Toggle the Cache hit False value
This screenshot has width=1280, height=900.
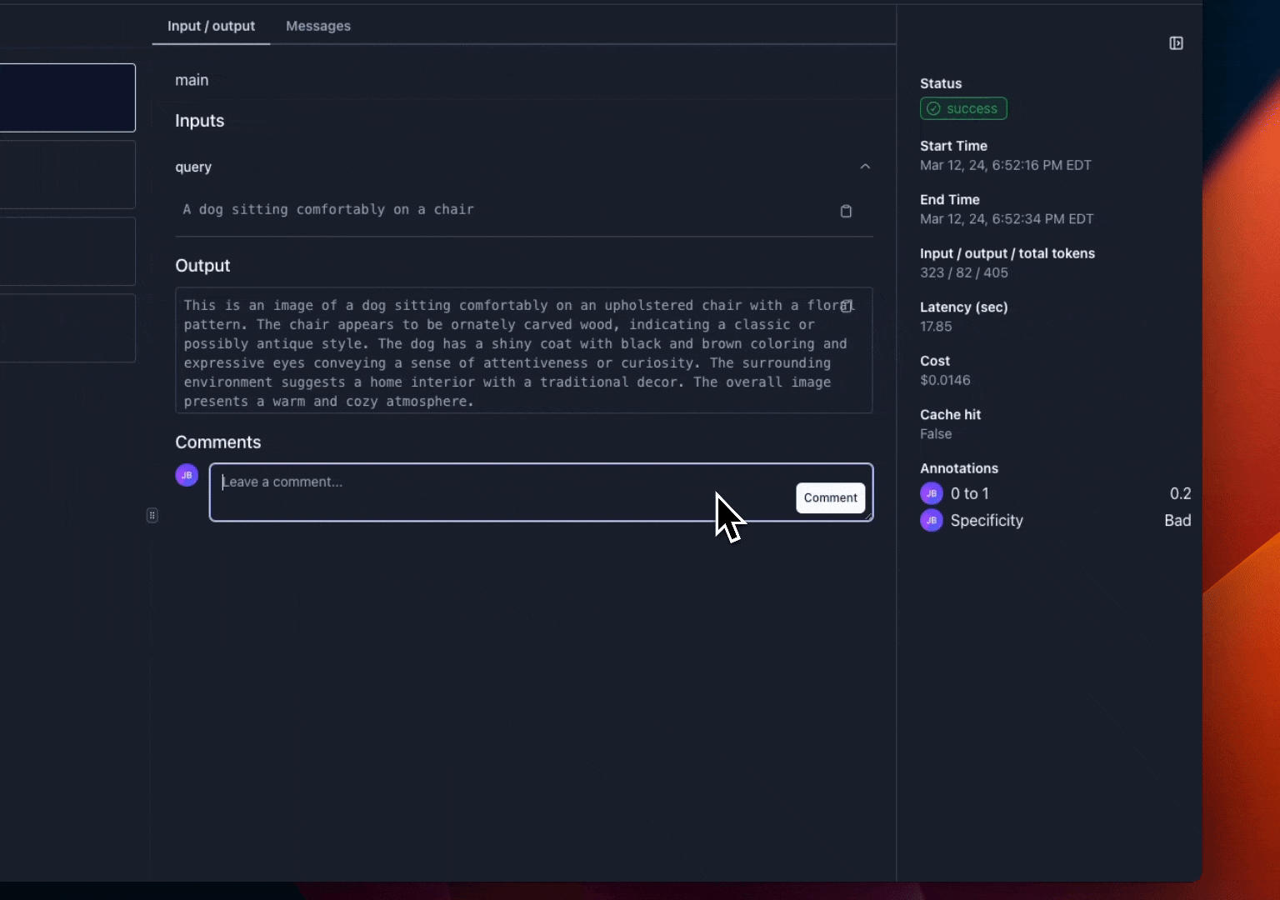click(x=936, y=433)
